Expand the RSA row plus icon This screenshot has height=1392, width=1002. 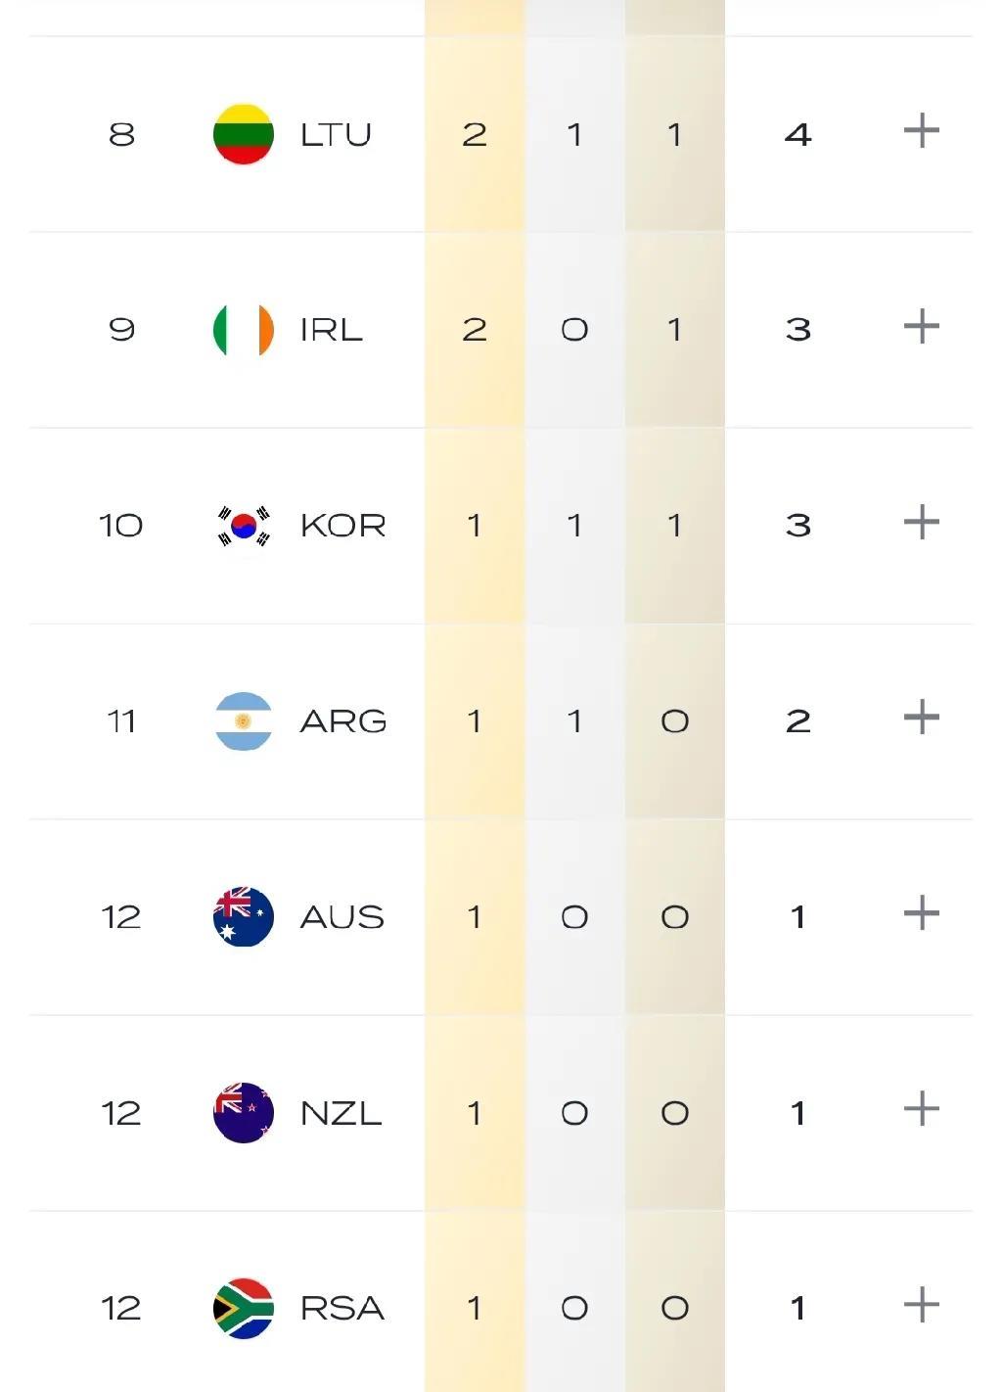[921, 1305]
